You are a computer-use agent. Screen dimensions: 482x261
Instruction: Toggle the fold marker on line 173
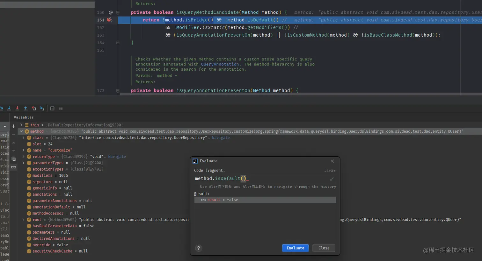click(x=118, y=90)
